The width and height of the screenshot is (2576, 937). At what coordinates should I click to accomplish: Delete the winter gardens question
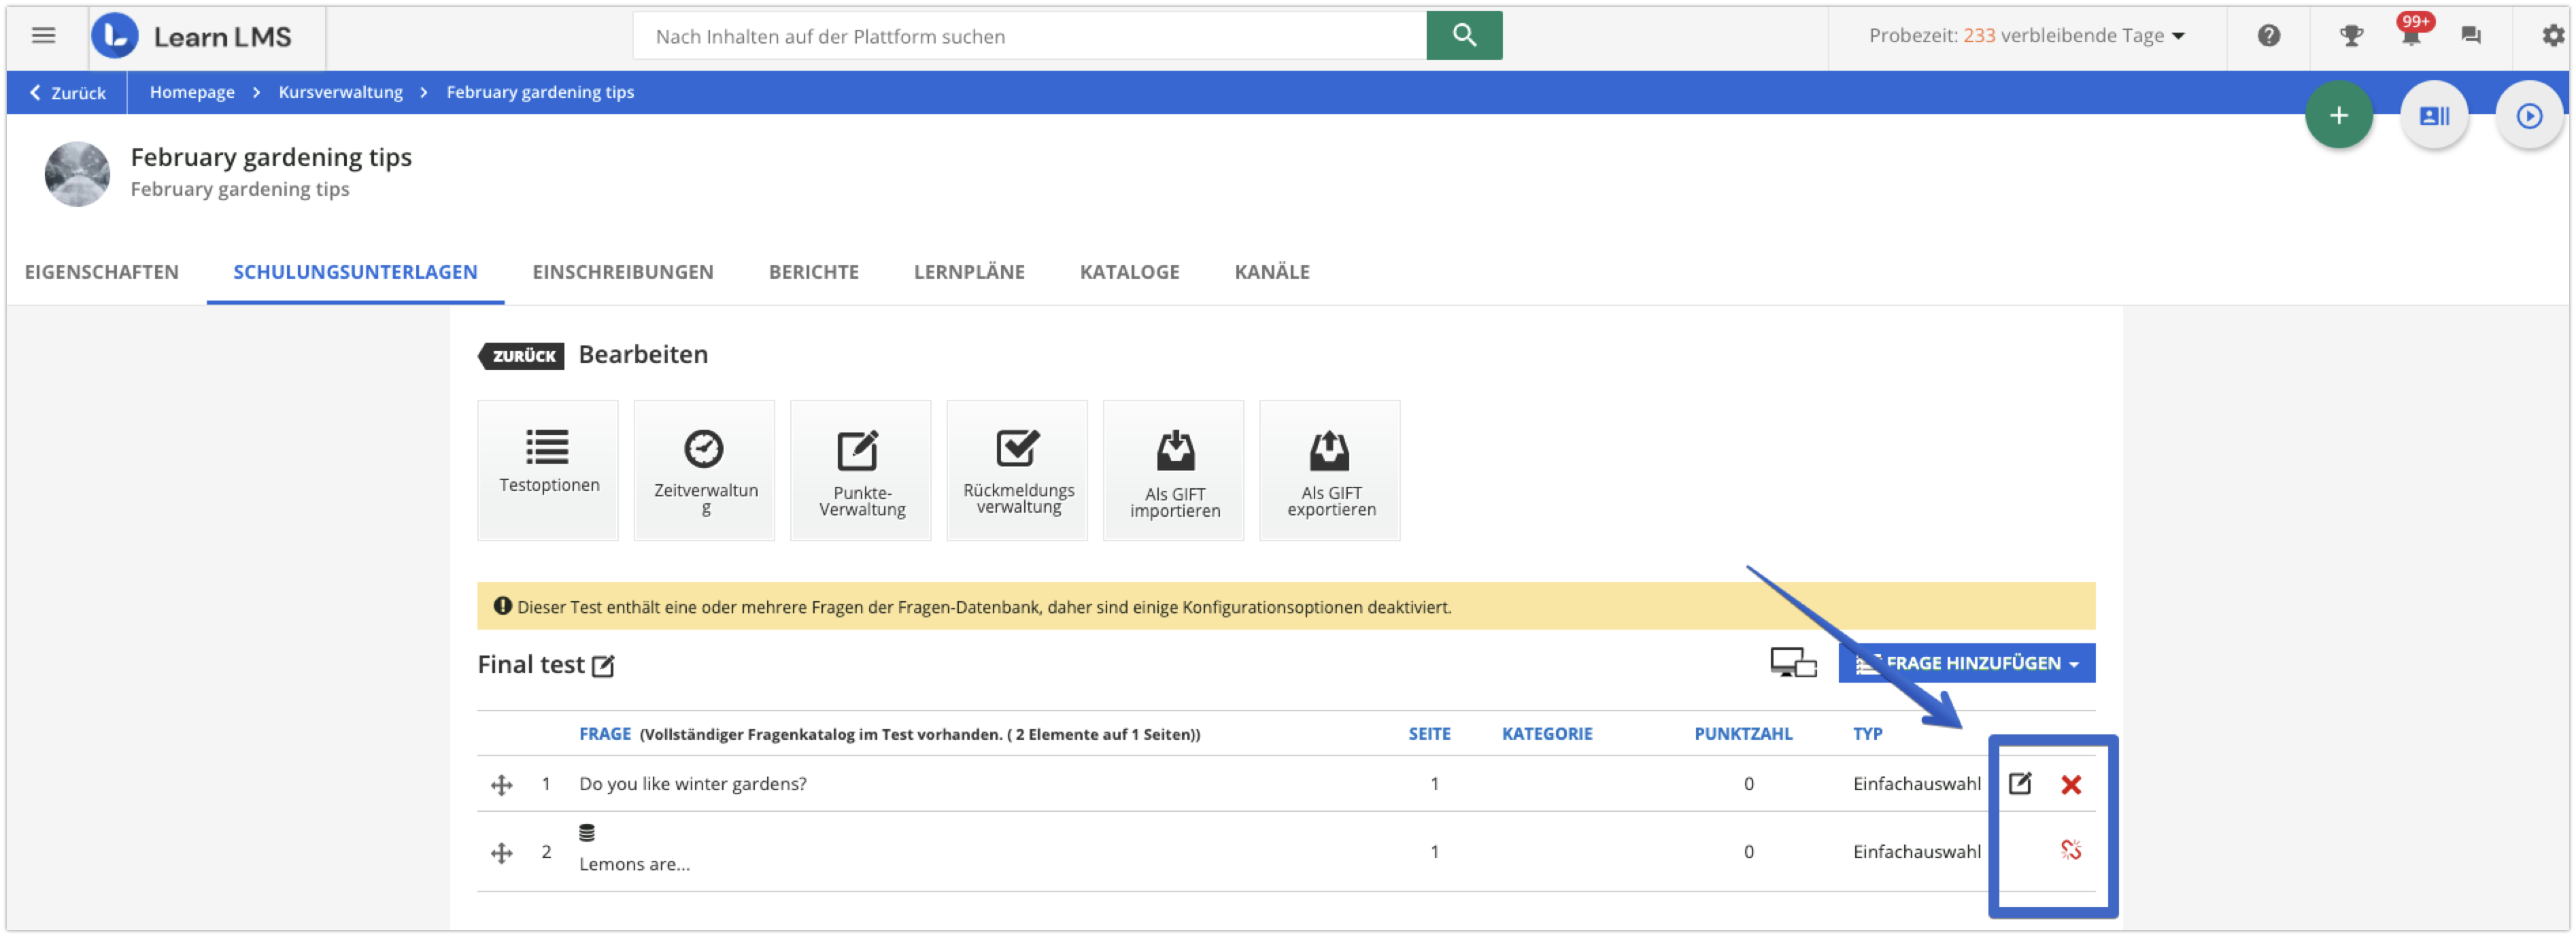click(2070, 784)
